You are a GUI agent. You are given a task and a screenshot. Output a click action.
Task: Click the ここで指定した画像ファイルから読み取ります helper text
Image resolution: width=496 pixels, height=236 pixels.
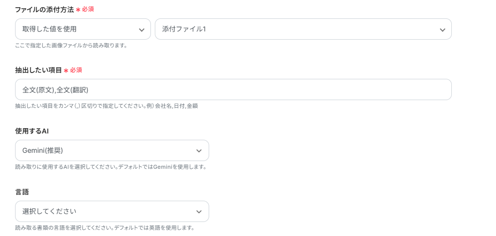click(x=71, y=45)
